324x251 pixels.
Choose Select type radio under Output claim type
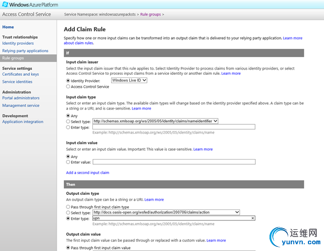(68, 213)
